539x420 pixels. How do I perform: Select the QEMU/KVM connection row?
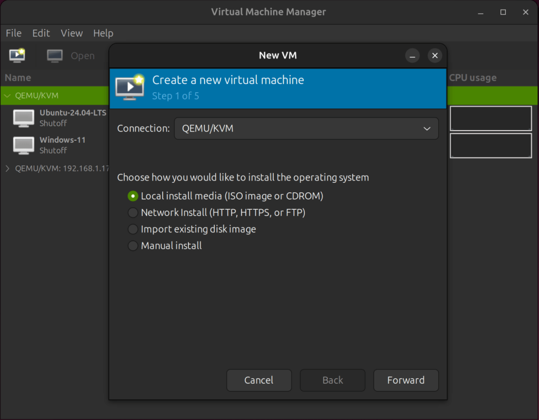pos(53,96)
